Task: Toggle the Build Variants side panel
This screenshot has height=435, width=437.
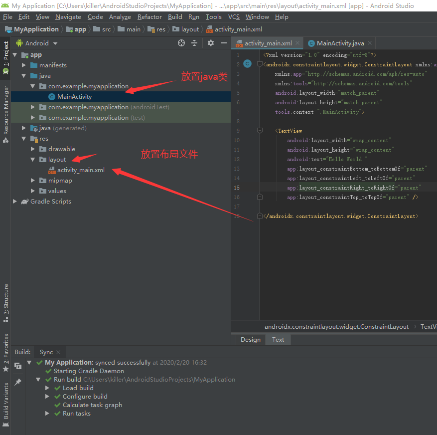Action: click(5, 405)
